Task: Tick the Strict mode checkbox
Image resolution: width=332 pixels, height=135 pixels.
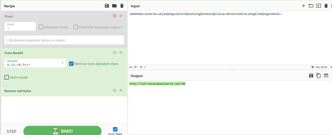Action: (x=7, y=77)
